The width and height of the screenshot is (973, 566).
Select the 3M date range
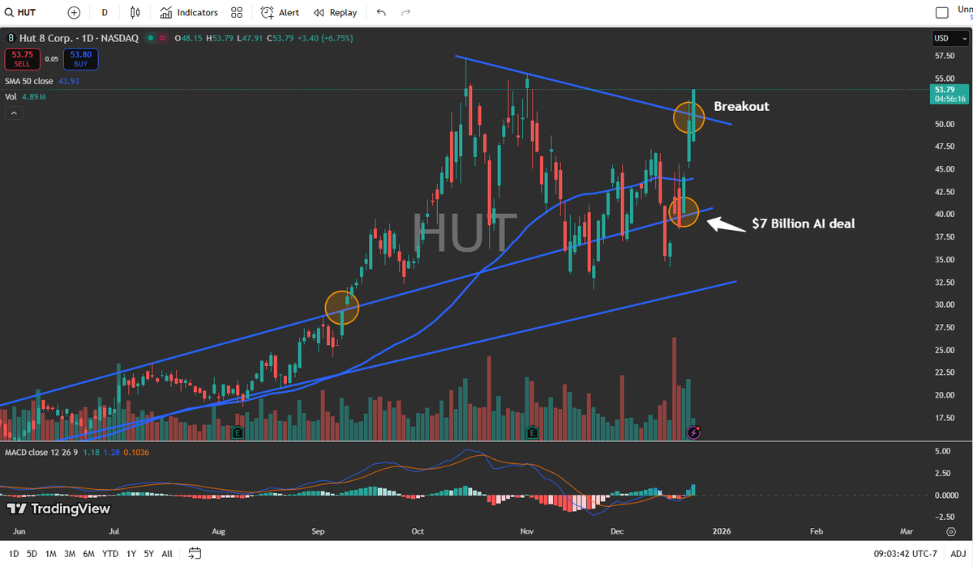[69, 554]
